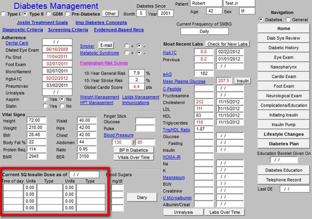Screen dimensions: 312x219
Task: Open the Diary button
Action: 142,198
